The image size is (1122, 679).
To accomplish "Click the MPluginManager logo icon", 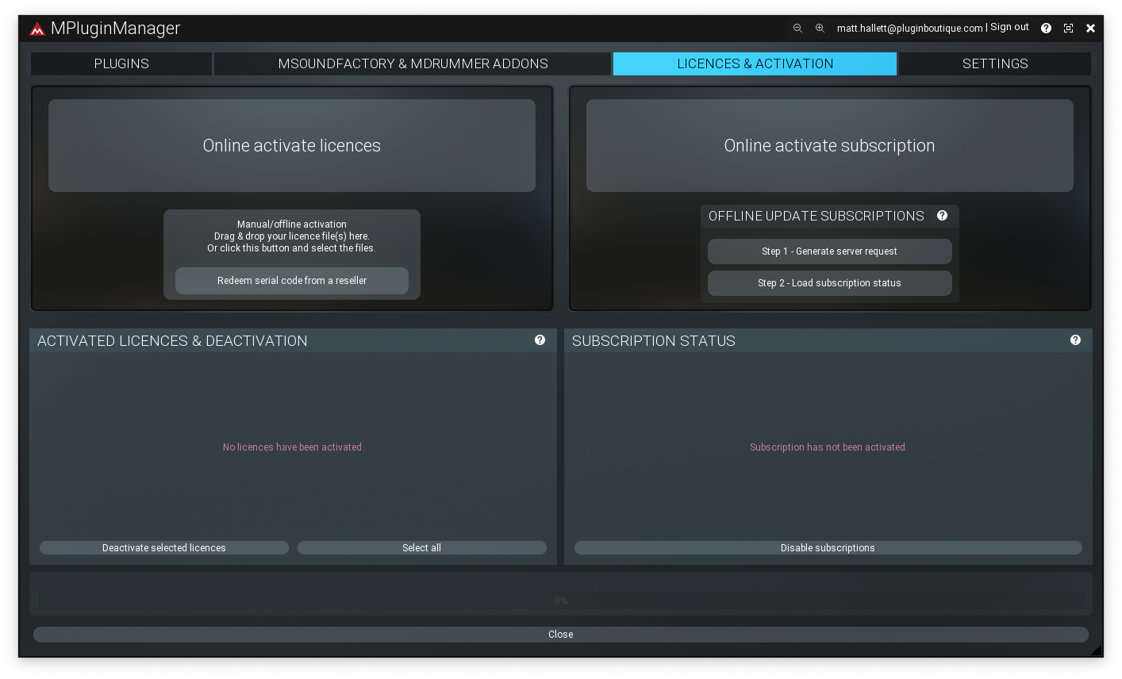I will pyautogui.click(x=37, y=29).
